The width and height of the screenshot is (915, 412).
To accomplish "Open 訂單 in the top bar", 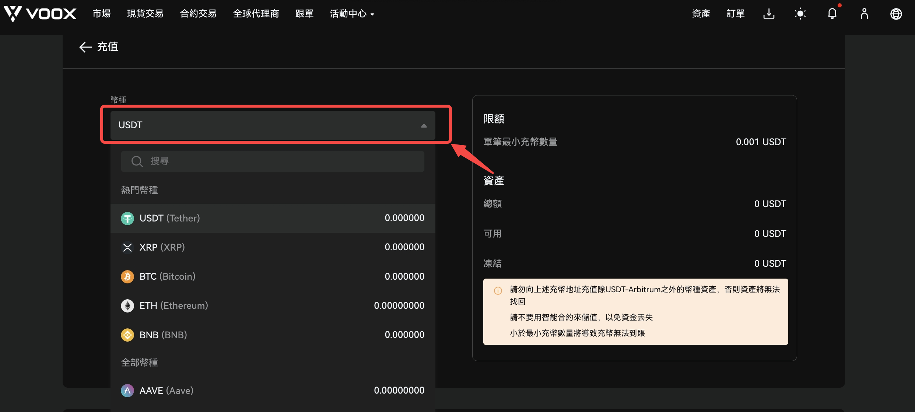I will point(736,14).
